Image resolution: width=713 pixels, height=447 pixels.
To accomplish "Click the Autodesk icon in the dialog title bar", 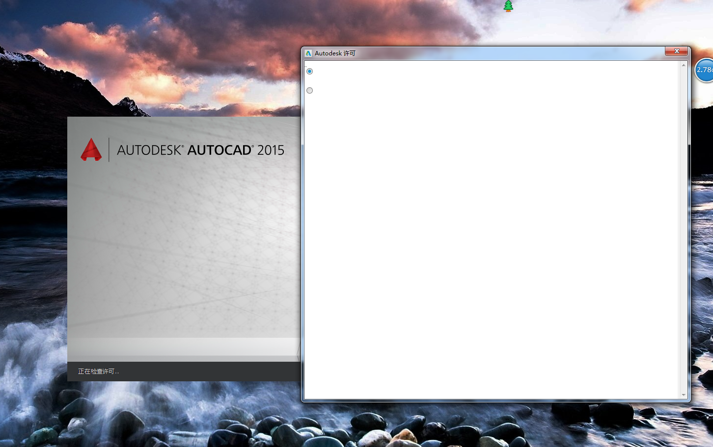I will coord(308,53).
